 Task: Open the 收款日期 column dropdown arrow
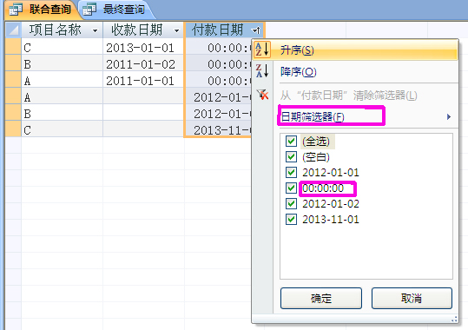pos(177,30)
